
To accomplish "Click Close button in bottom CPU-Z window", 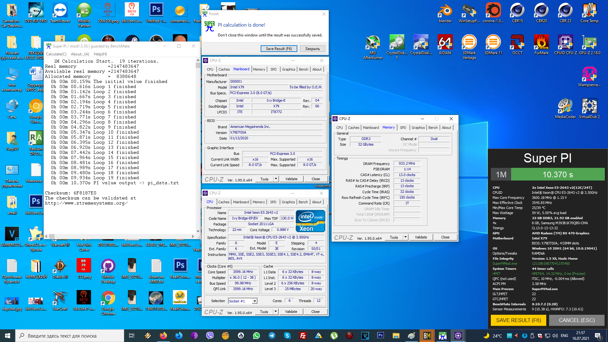I will click(315, 312).
